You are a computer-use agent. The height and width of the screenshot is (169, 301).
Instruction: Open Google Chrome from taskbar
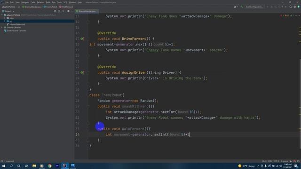[x=50, y=166]
